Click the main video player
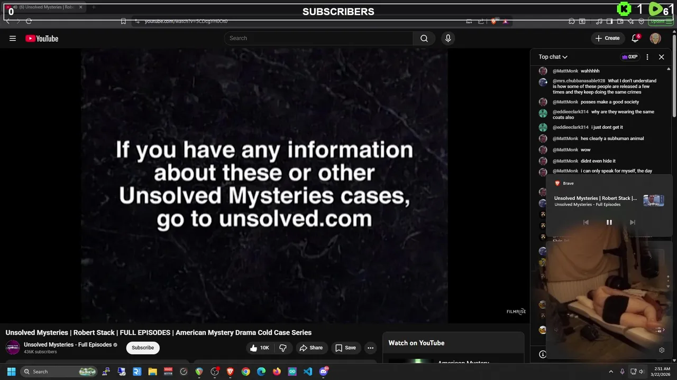This screenshot has height=380, width=677. click(264, 186)
